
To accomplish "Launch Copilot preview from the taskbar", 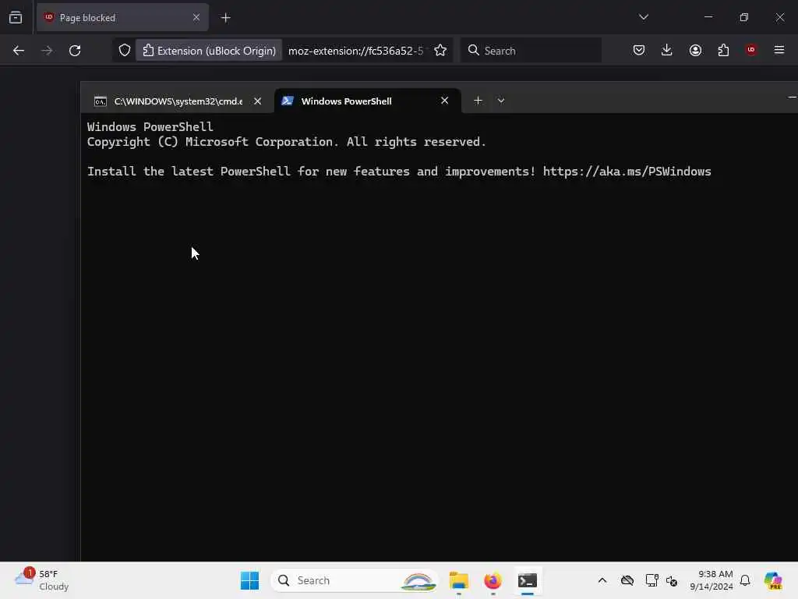I will [x=772, y=580].
